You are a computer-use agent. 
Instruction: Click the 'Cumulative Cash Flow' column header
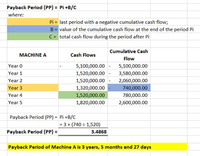tap(129, 55)
